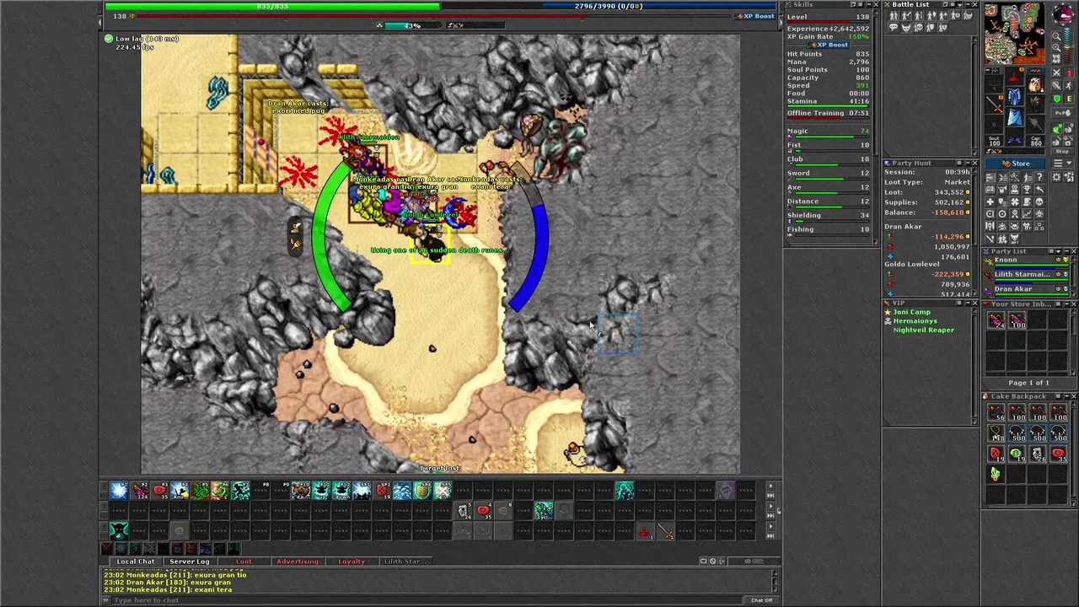Click the red wizard hat helmet slot

coord(1015,77)
